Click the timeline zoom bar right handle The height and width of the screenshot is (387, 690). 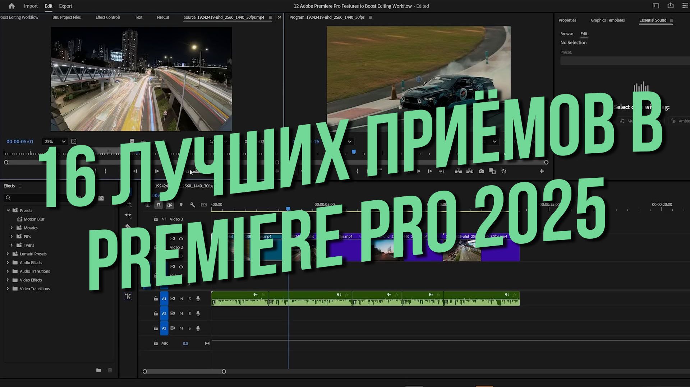tap(224, 372)
